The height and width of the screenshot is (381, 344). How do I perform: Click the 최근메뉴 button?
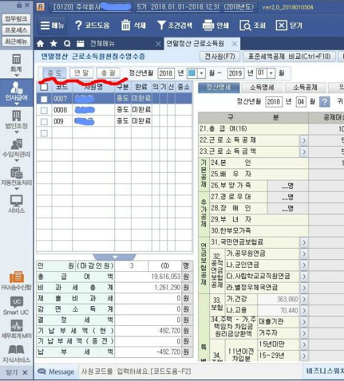click(x=16, y=42)
